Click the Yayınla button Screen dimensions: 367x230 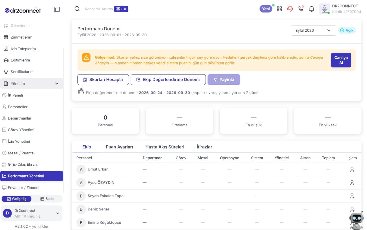(224, 80)
